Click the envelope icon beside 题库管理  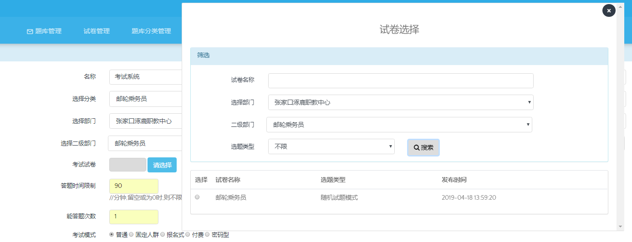pos(30,31)
